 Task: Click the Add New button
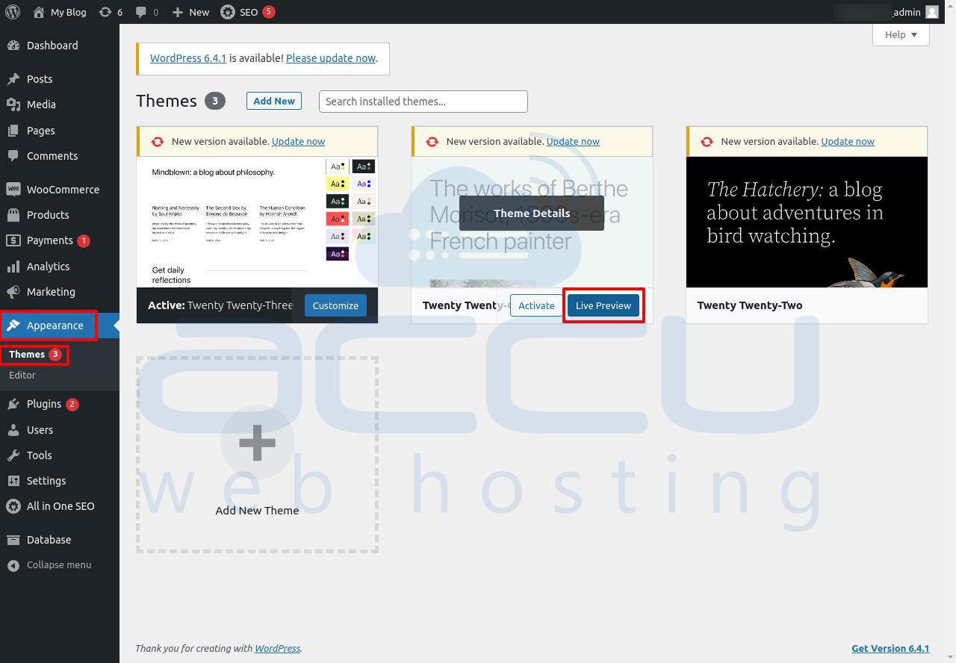[x=274, y=101]
